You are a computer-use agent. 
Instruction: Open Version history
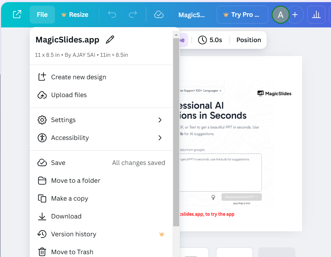[101, 234]
